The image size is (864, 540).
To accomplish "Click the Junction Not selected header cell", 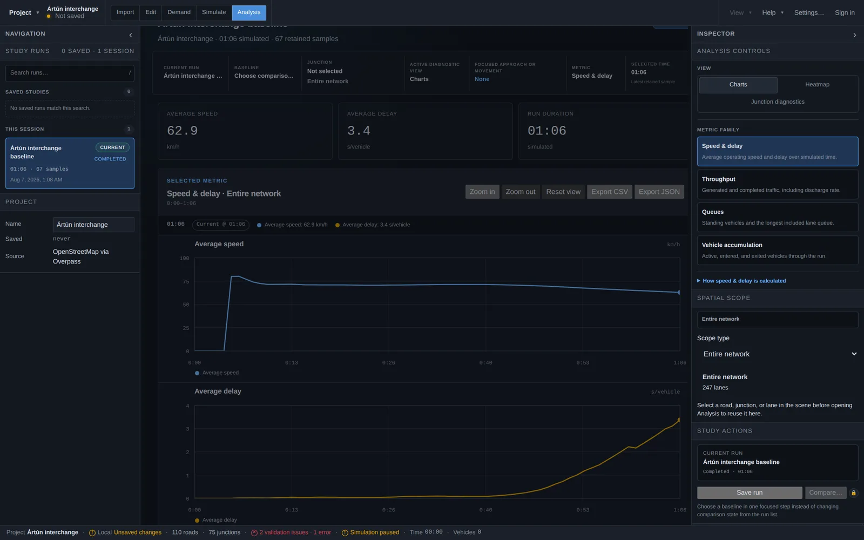I will pos(352,72).
